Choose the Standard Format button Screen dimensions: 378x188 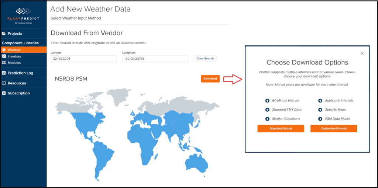pos(281,129)
